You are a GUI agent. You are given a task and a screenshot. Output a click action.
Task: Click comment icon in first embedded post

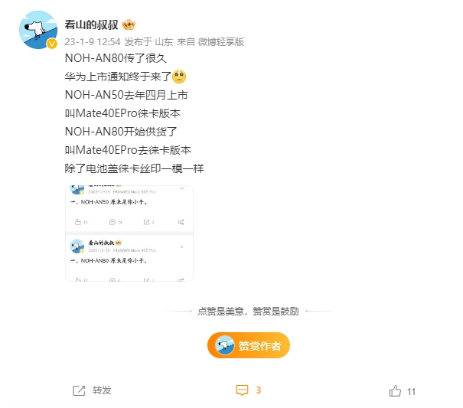point(112,222)
